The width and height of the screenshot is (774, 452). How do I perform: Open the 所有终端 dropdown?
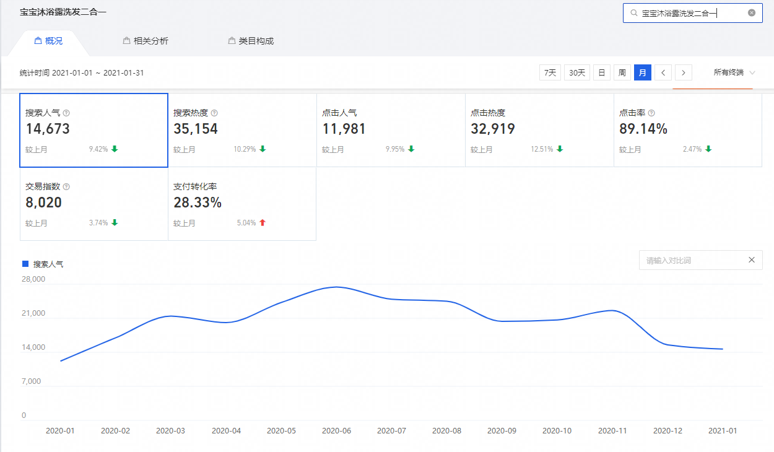click(734, 73)
